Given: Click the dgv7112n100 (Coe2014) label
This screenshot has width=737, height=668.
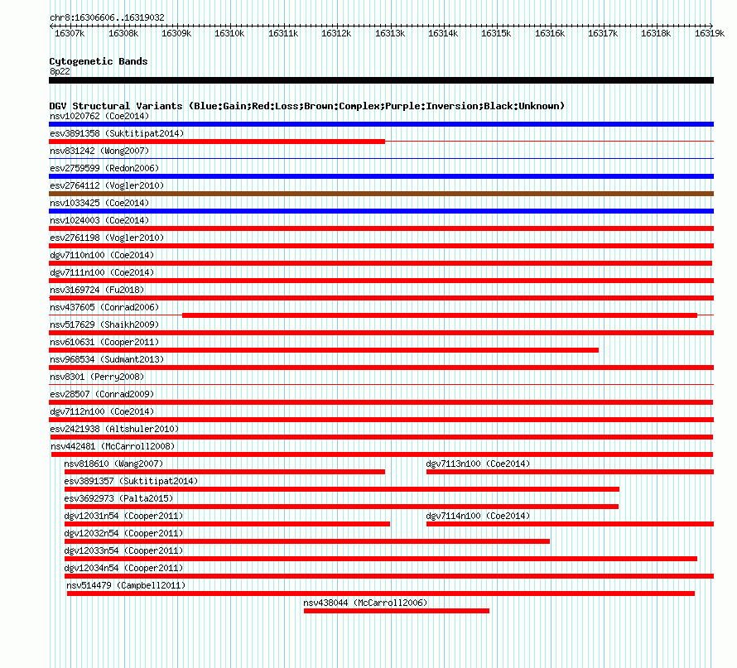Looking at the screenshot, I should (x=102, y=411).
